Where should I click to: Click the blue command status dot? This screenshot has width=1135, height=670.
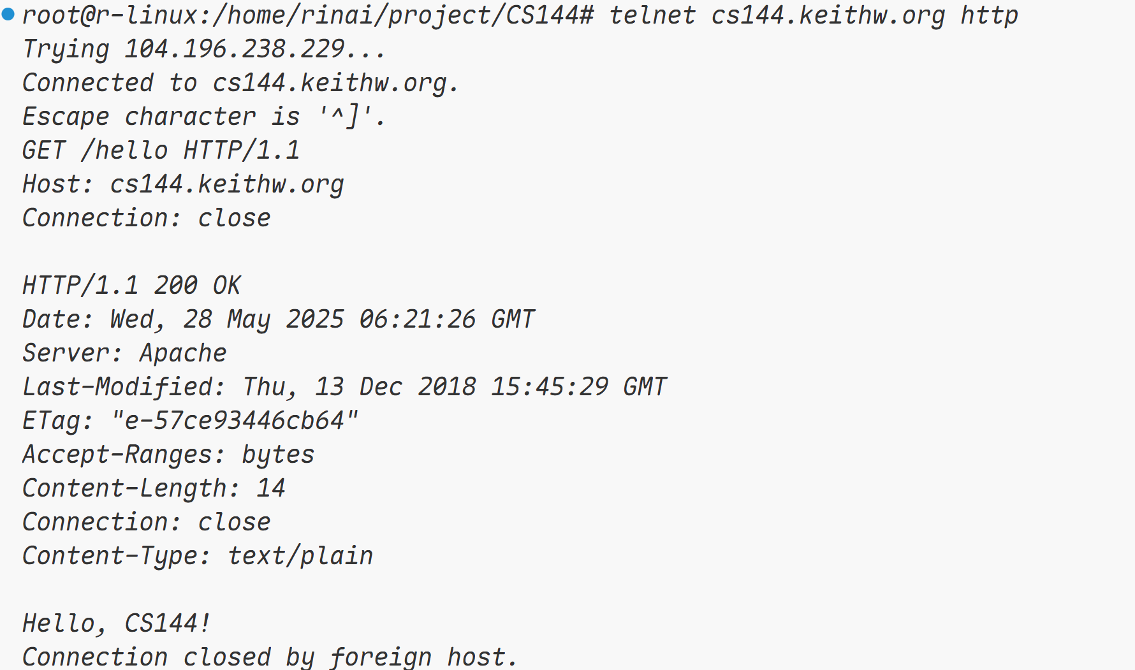pos(8,14)
